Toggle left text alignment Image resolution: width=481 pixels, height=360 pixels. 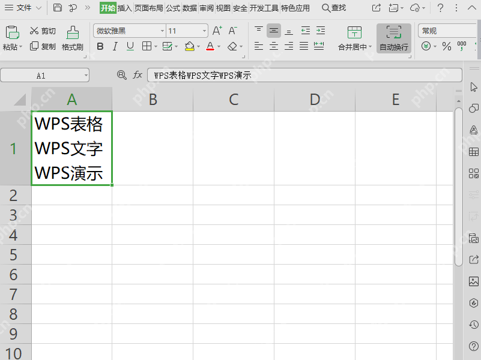259,46
